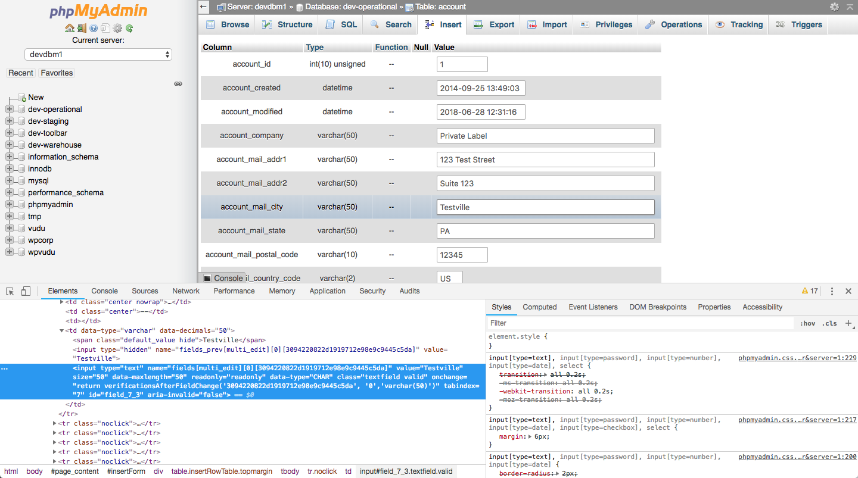Open the Current server devdbm1 dropdown
This screenshot has height=478, width=858.
coord(98,54)
